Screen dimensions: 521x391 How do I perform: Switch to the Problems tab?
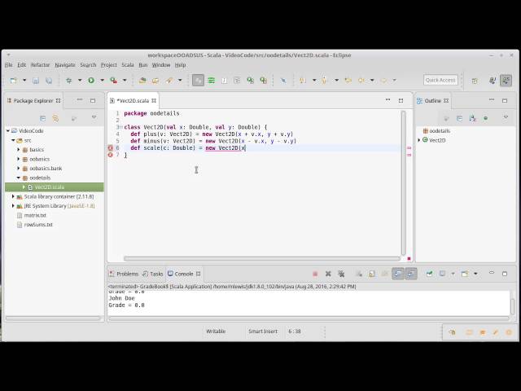click(x=124, y=274)
